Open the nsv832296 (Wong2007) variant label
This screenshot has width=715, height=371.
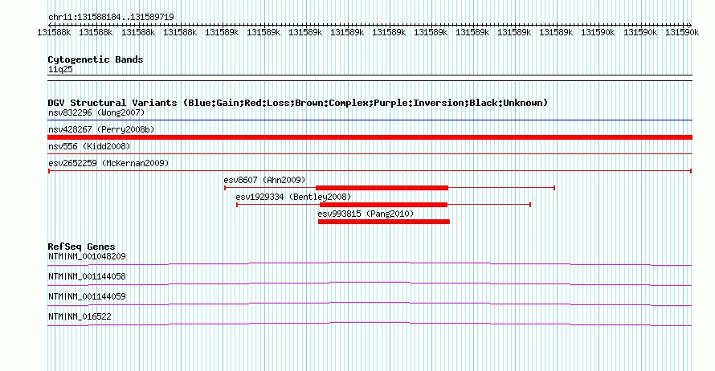tap(96, 112)
